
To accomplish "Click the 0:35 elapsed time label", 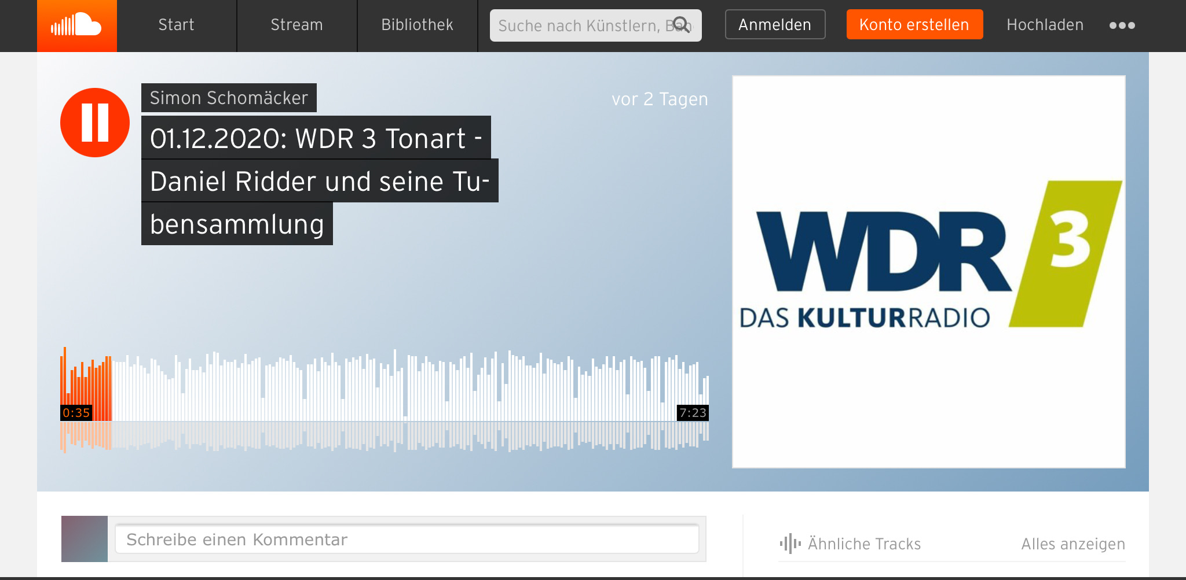I will tap(76, 413).
